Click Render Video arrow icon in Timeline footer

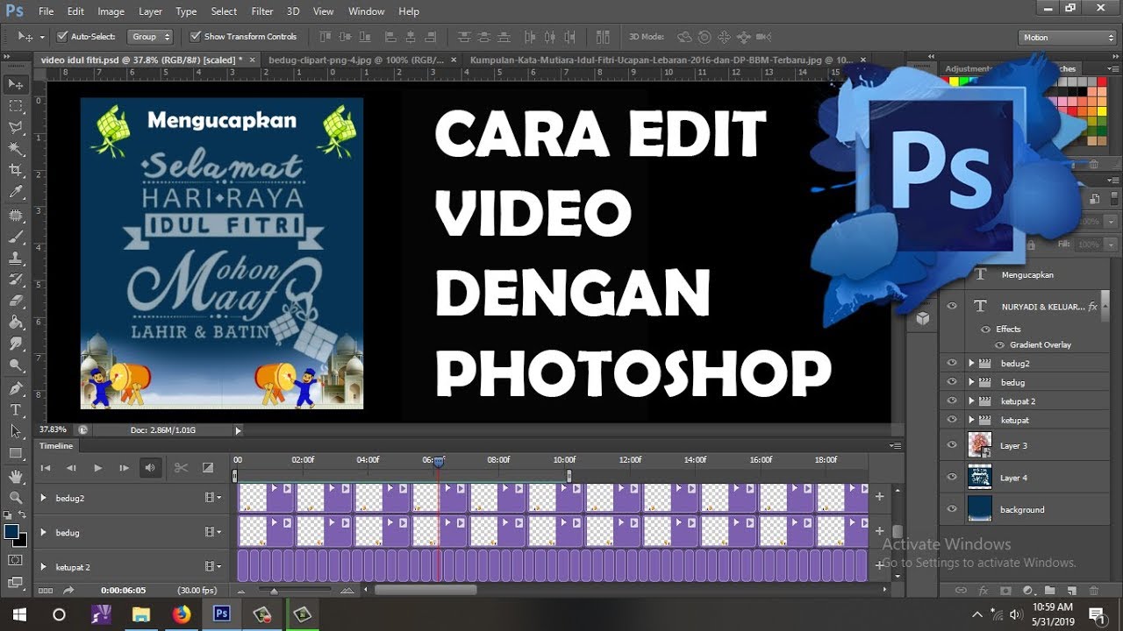(x=68, y=591)
